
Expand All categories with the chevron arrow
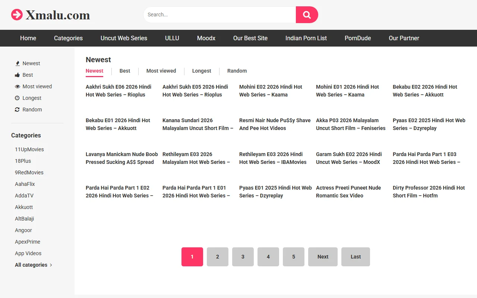51,265
